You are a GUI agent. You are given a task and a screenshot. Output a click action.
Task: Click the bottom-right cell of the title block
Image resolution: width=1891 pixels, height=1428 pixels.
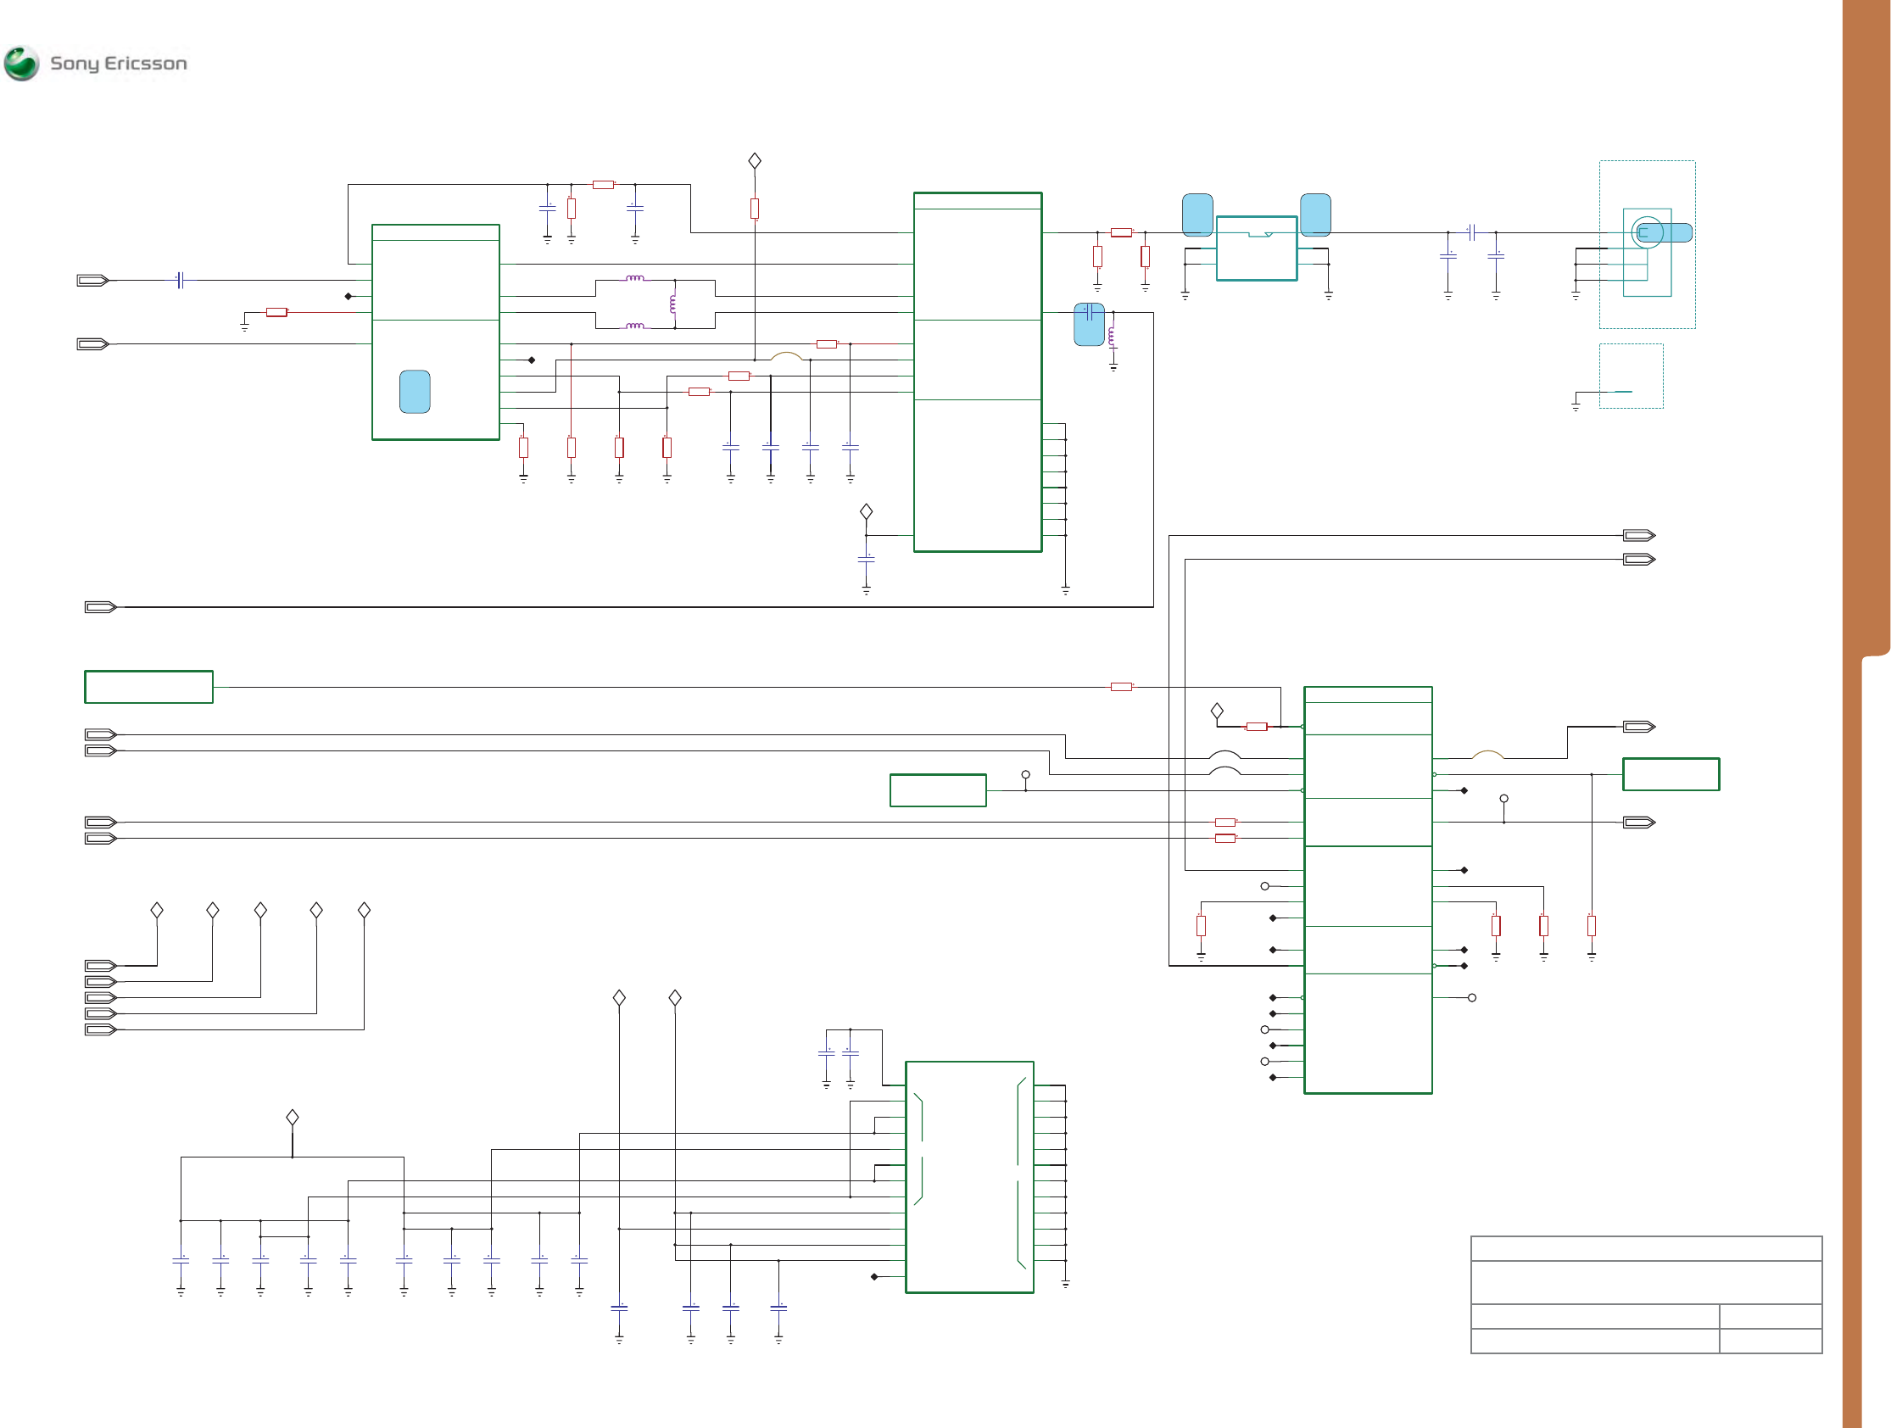click(x=1770, y=1341)
